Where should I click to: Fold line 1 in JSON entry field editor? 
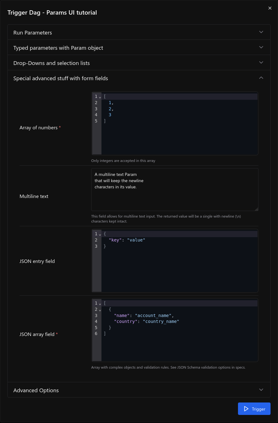coord(100,234)
